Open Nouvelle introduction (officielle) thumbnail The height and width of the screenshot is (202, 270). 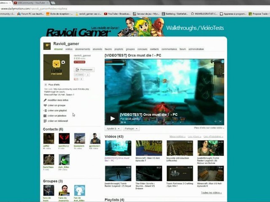point(180,148)
